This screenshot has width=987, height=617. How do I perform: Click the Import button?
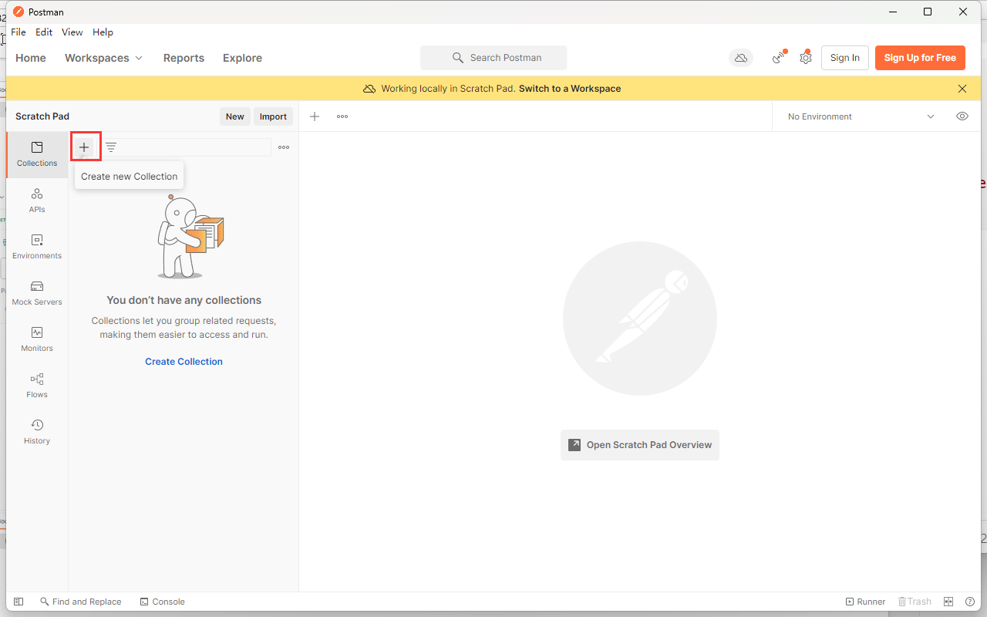(273, 116)
